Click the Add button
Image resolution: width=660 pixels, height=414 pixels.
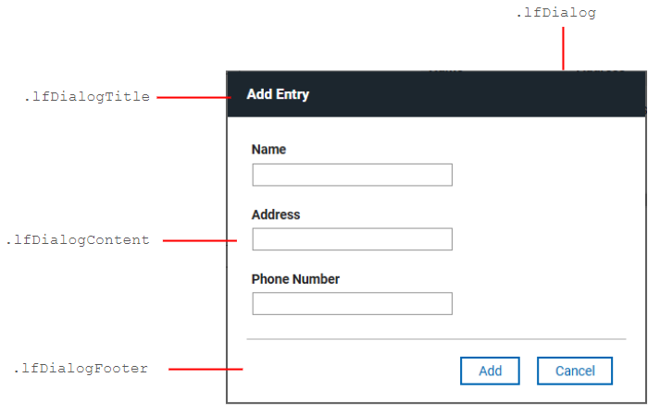pos(490,371)
